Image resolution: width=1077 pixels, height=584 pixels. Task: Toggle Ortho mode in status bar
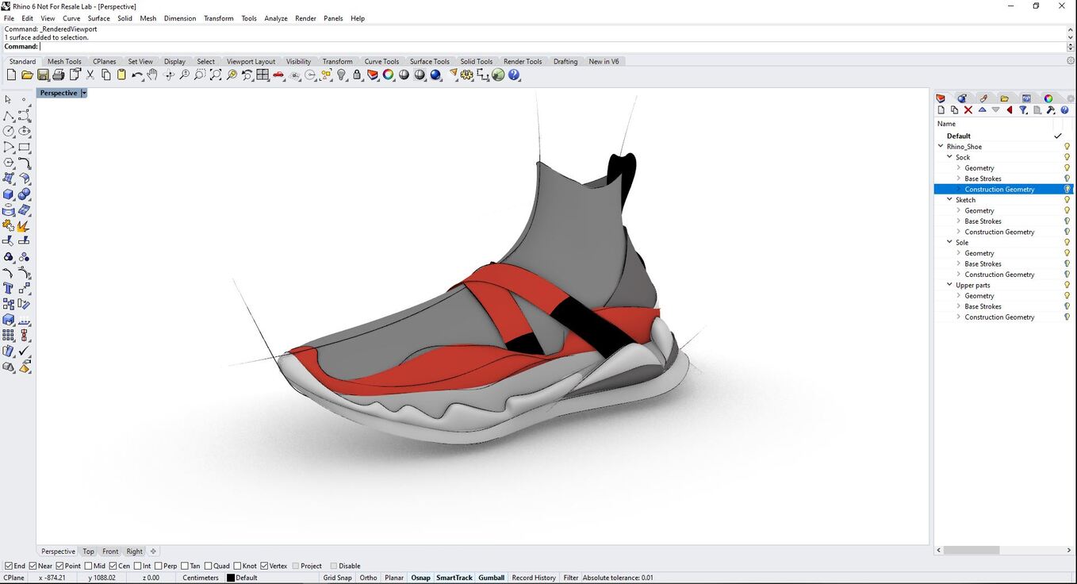tap(368, 578)
